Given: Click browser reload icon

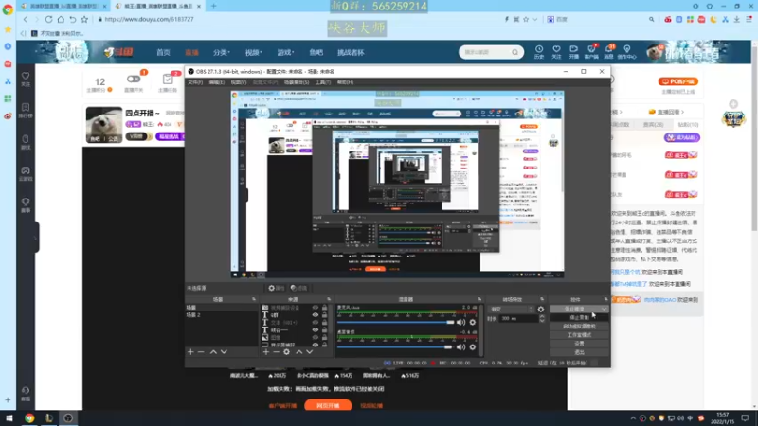Looking at the screenshot, I should tap(49, 19).
